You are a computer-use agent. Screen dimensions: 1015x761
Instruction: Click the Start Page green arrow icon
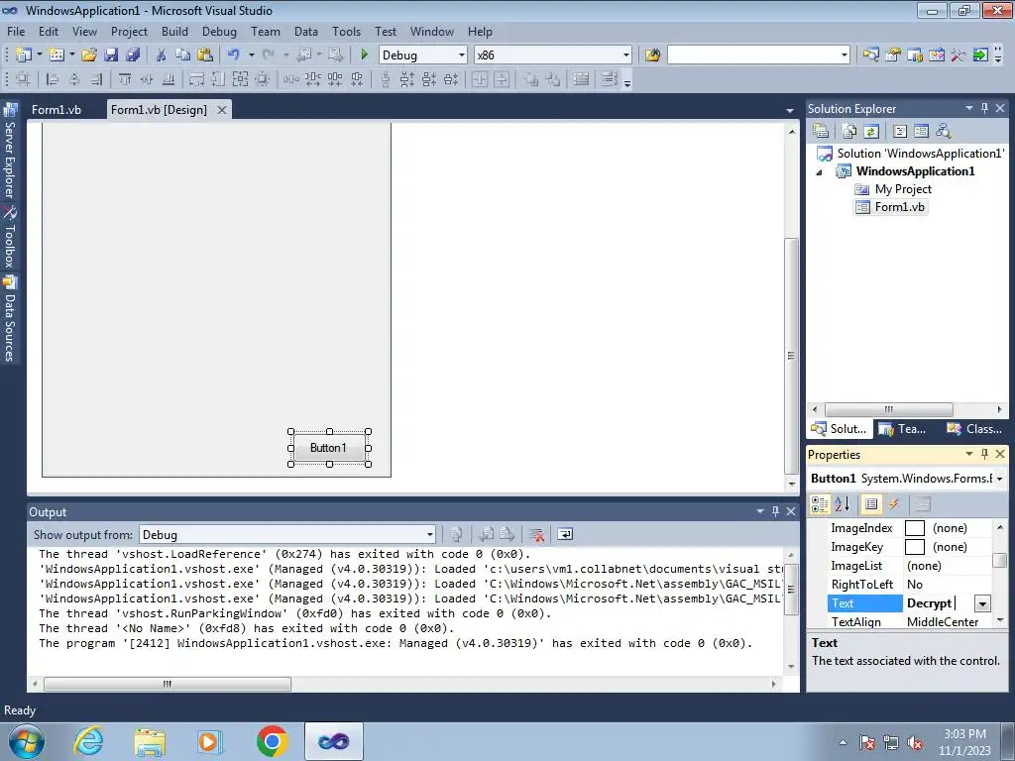980,55
